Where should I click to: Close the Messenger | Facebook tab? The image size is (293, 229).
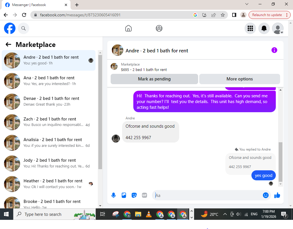66,5
